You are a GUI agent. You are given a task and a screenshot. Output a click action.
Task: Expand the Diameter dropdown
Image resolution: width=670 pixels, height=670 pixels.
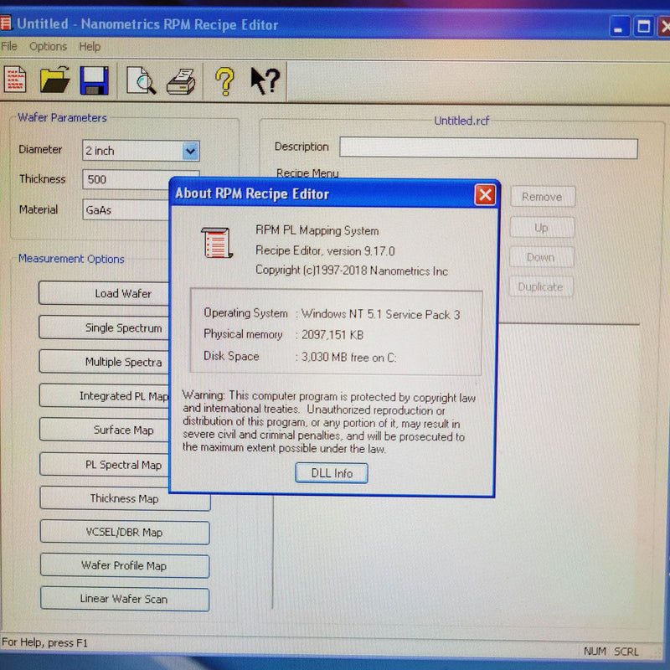(191, 152)
